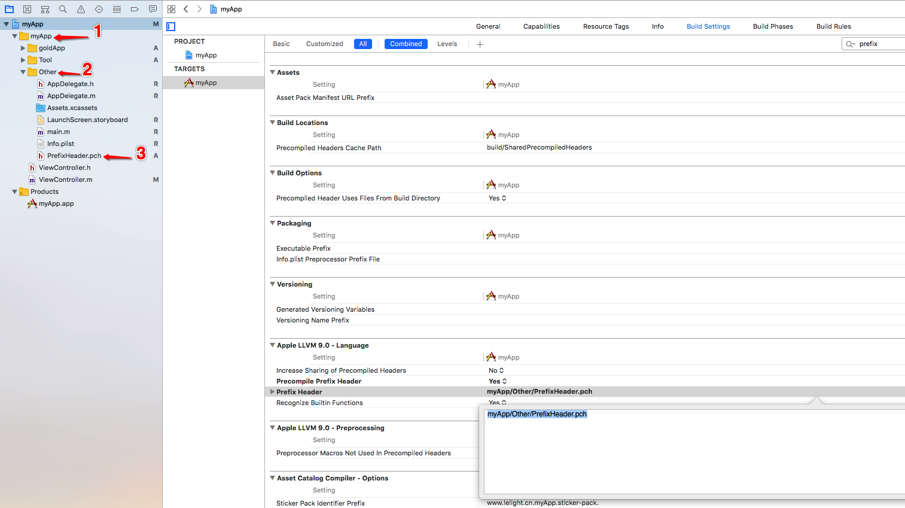Viewport: 905px width, 508px height.
Task: Click the search magnifier in the filter field
Action: (x=850, y=44)
